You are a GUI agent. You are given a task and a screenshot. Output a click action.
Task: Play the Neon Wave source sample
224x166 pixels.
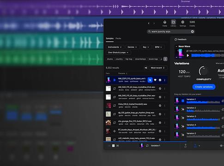coord(188,55)
